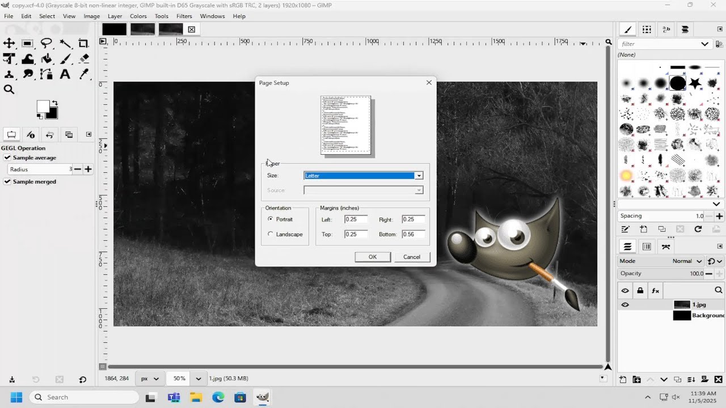726x408 pixels.
Task: Confirm Page Setup with OK button
Action: click(373, 257)
